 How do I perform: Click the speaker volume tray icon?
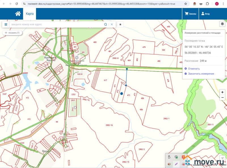pos(169,164)
